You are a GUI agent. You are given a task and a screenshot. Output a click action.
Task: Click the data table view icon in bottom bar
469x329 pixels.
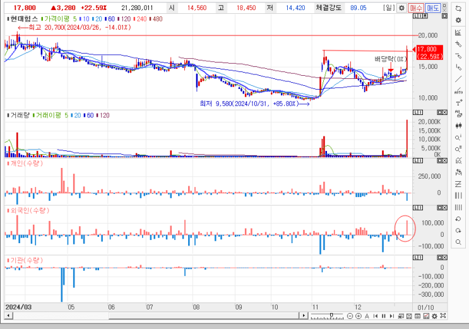(x=418, y=316)
